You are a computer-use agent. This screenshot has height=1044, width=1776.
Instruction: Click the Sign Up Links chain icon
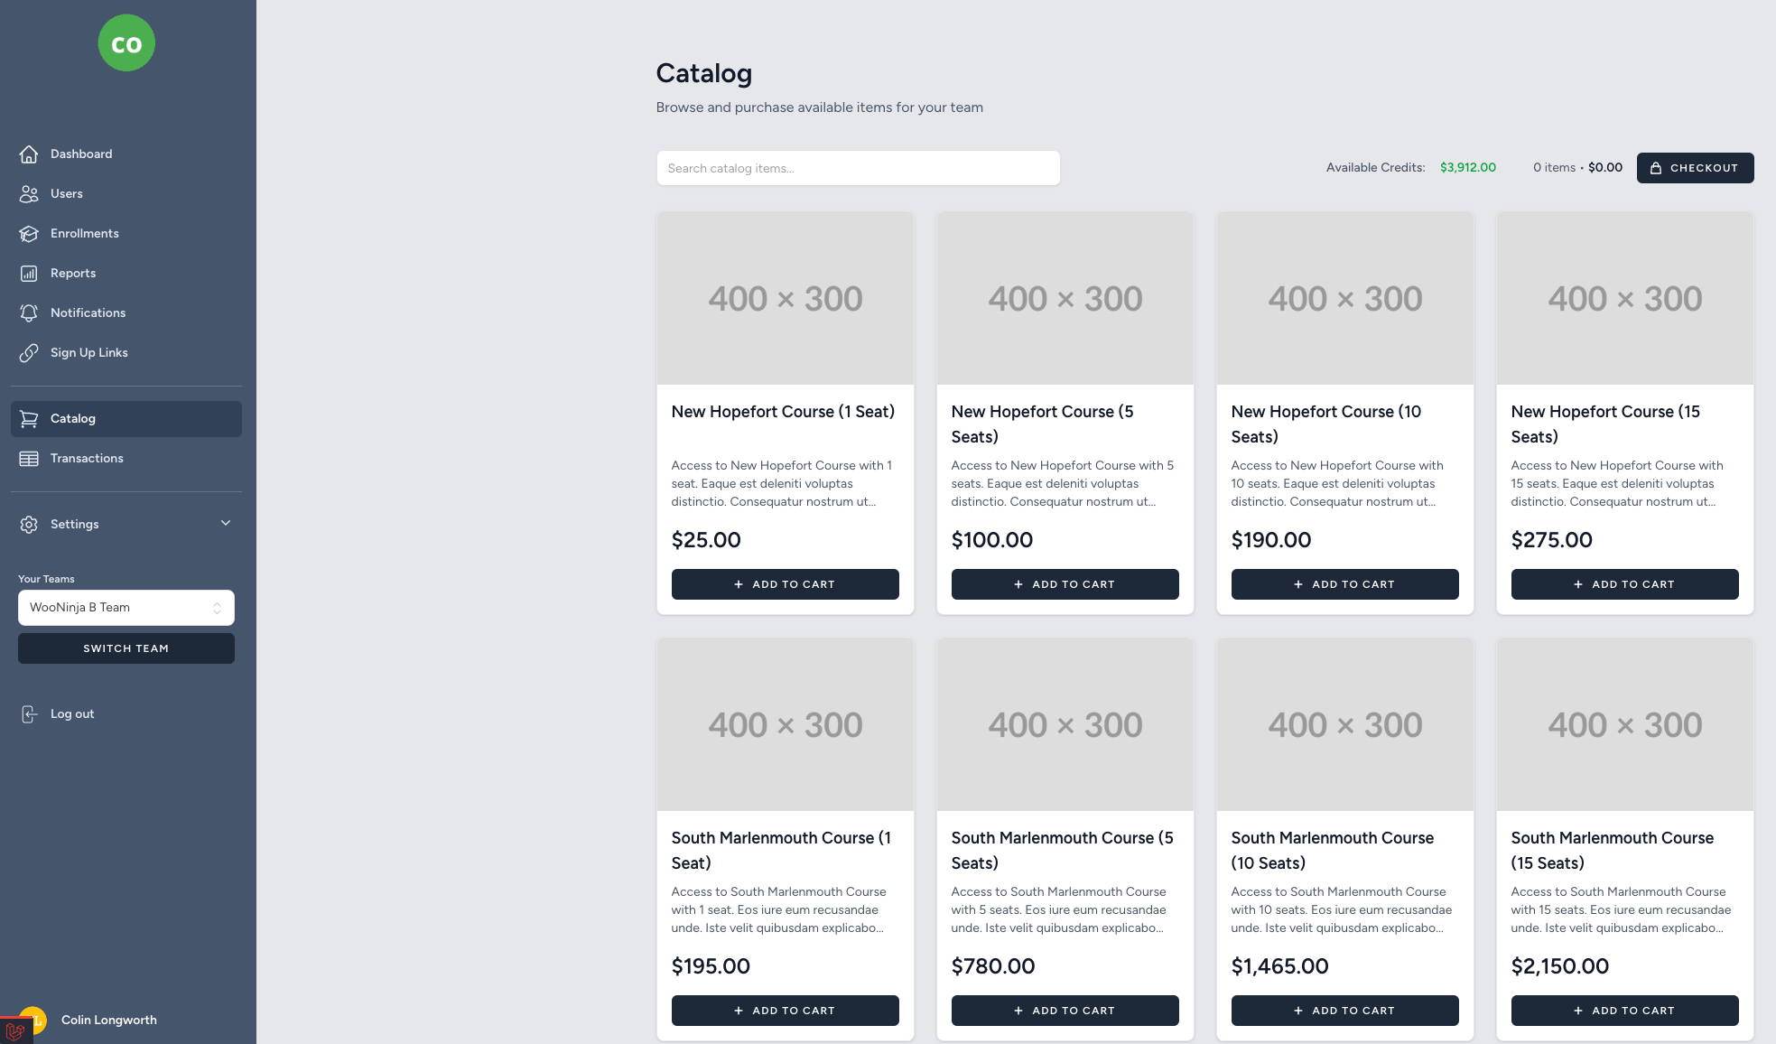coord(29,353)
